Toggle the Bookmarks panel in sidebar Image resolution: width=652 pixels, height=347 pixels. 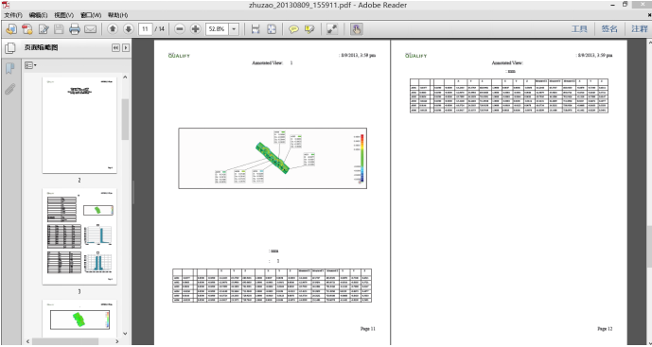9,69
